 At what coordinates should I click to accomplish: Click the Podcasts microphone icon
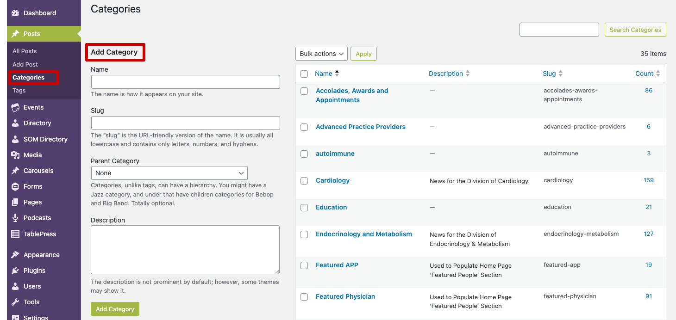tap(15, 218)
